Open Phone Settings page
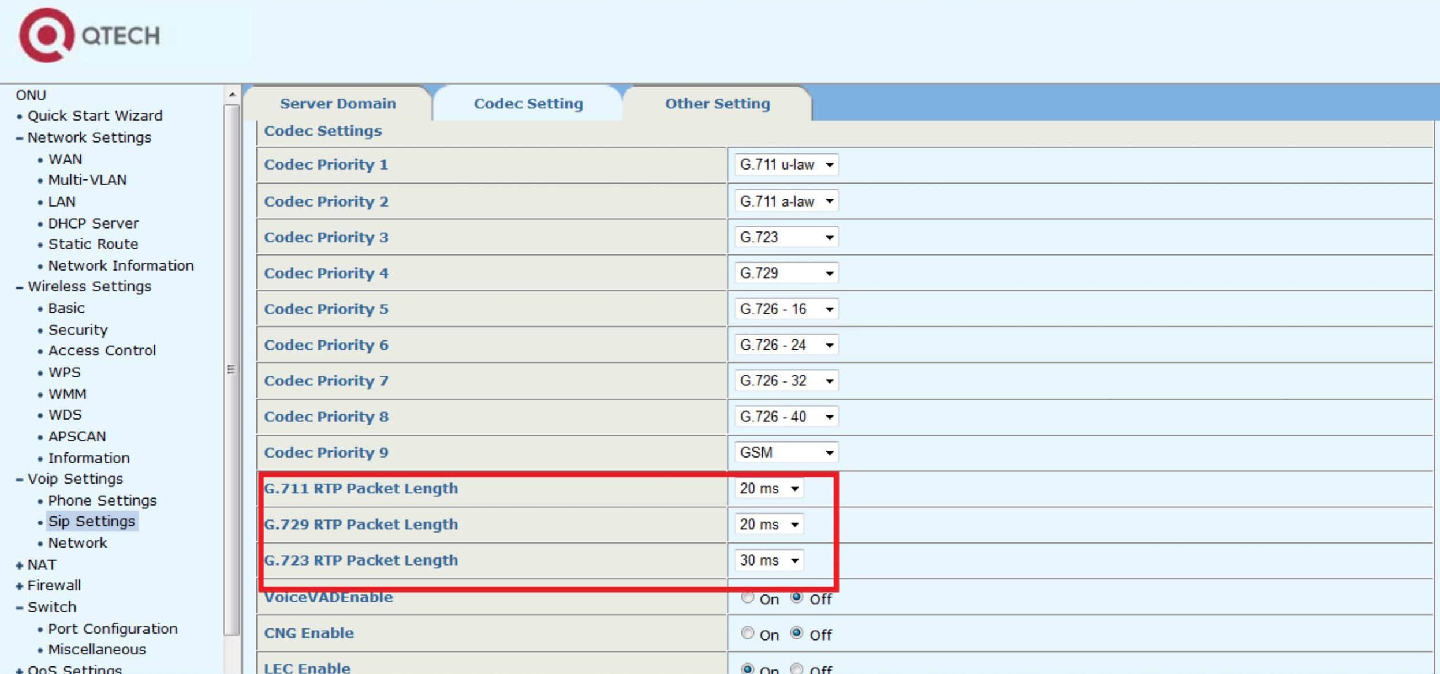 click(102, 500)
